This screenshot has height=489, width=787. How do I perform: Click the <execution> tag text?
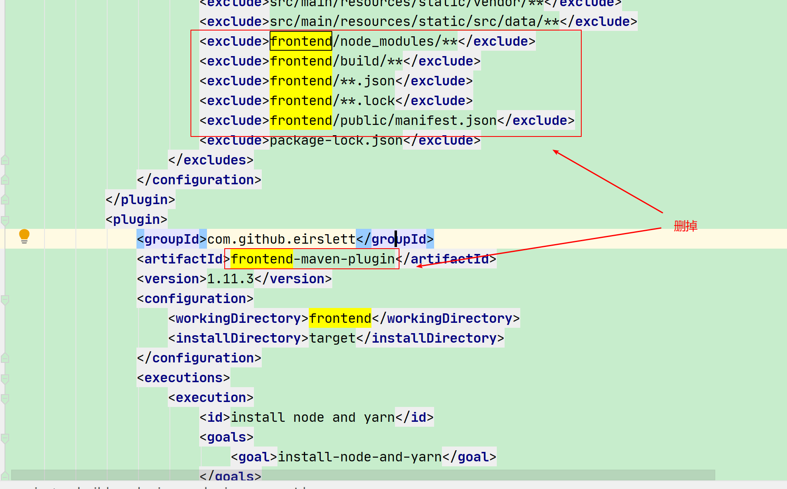click(211, 397)
